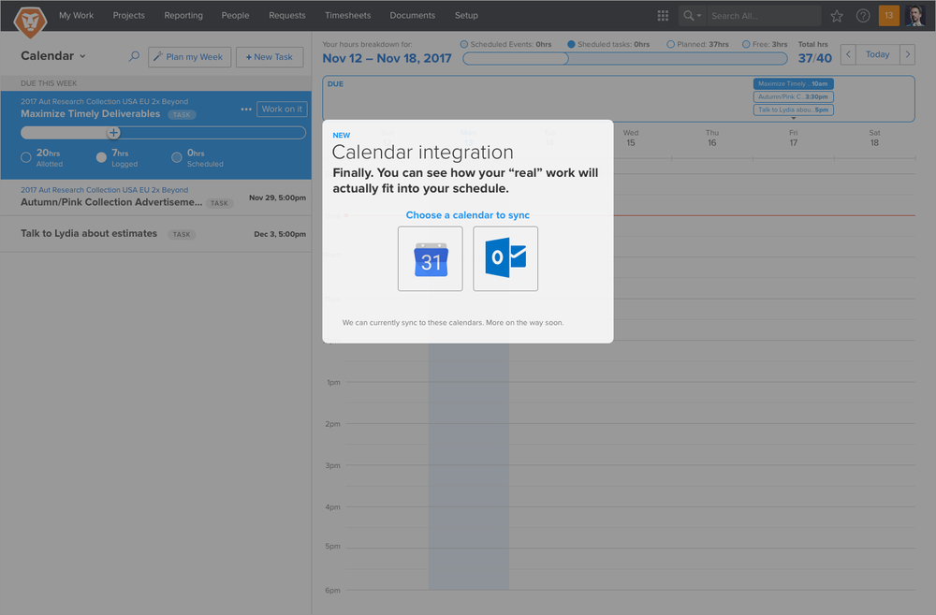Open My Work menu
The width and height of the screenshot is (936, 615).
pyautogui.click(x=77, y=16)
